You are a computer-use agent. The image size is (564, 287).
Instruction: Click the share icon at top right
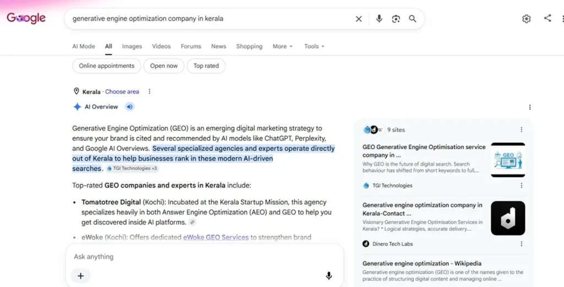tap(547, 18)
